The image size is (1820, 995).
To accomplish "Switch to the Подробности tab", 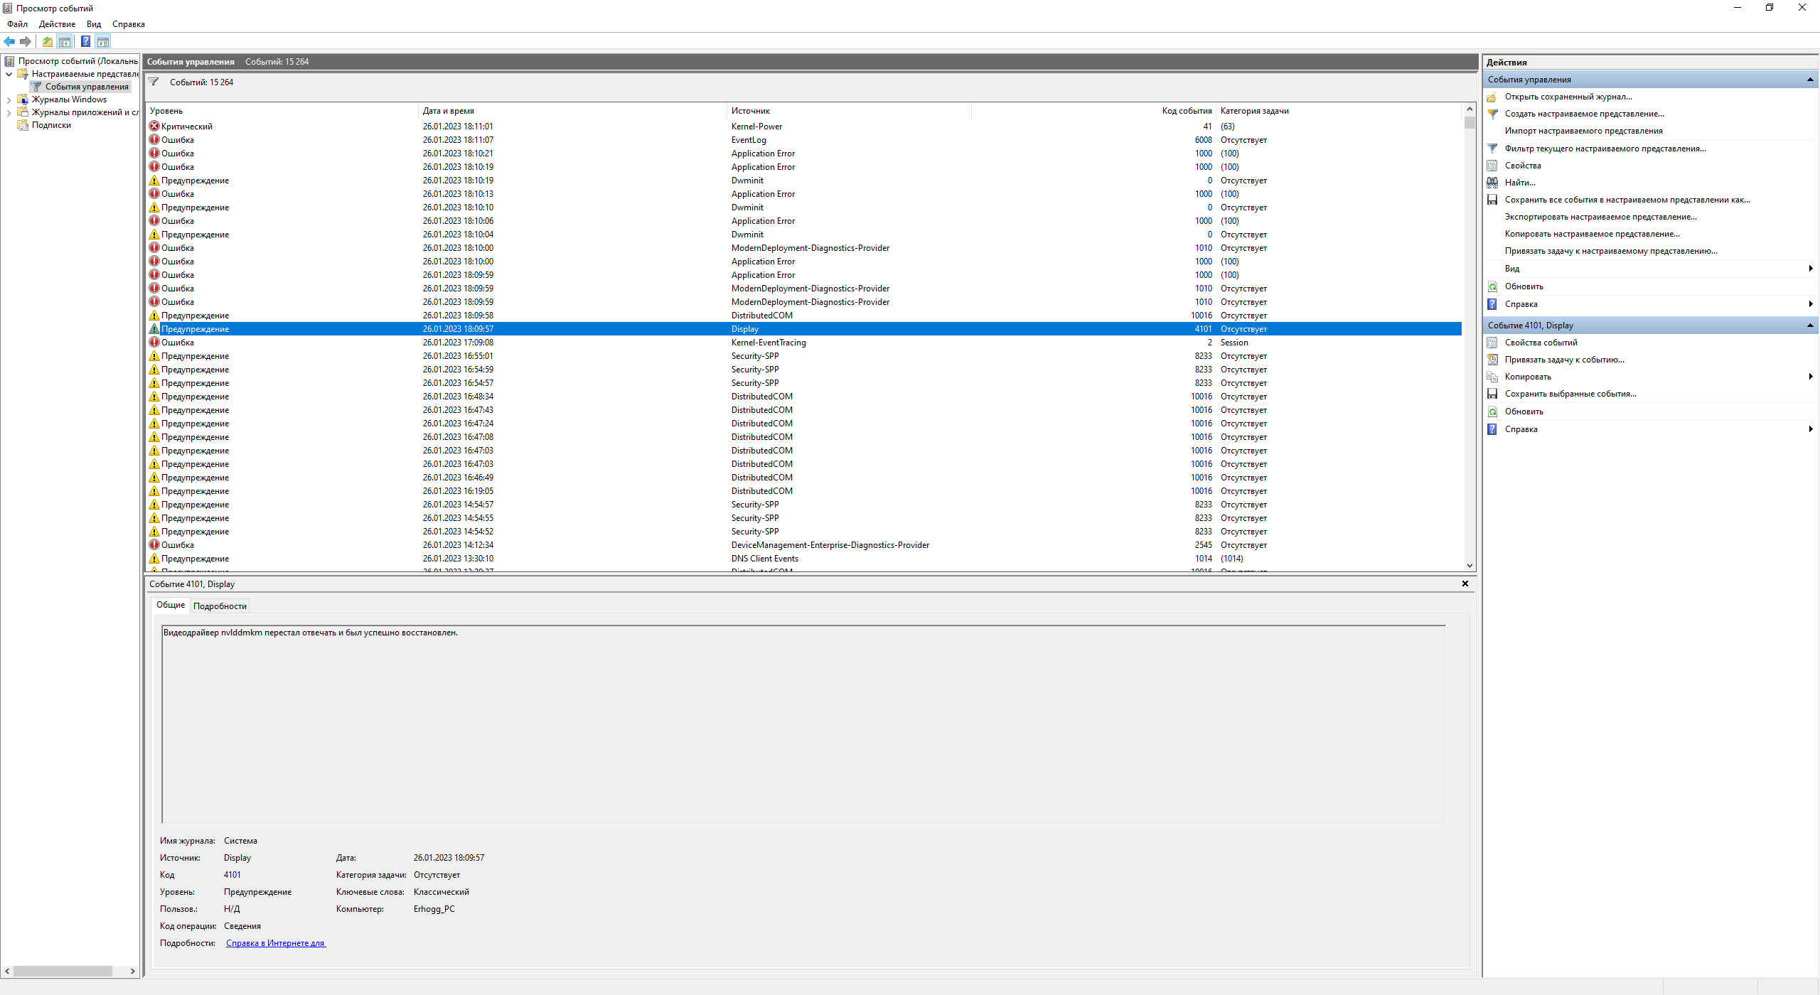I will (220, 606).
